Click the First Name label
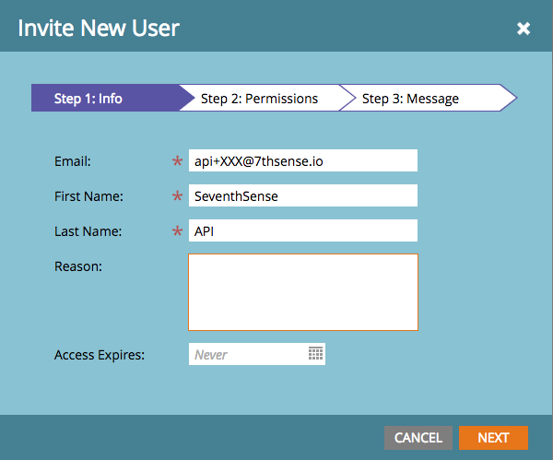The height and width of the screenshot is (460, 553). click(x=88, y=196)
